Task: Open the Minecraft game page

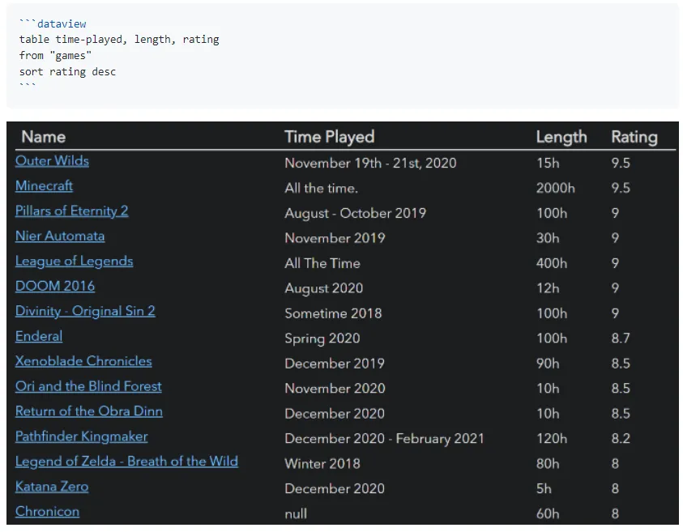Action: click(44, 186)
